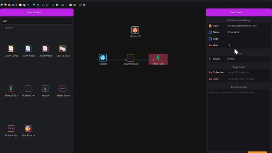Select the Invoice component icon
Image resolution: width=272 pixels, height=153 pixels.
(x=45, y=89)
